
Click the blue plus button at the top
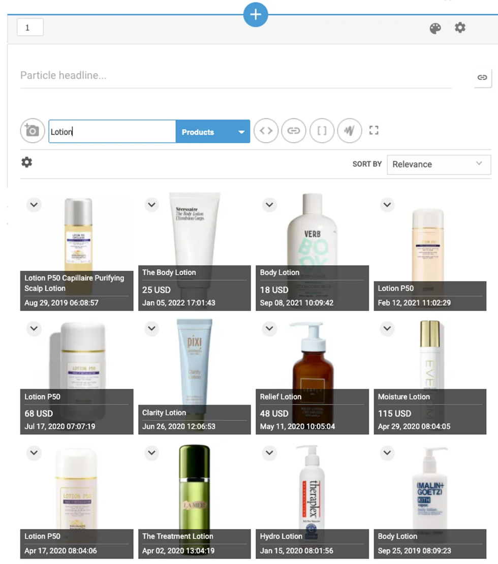[x=256, y=15]
